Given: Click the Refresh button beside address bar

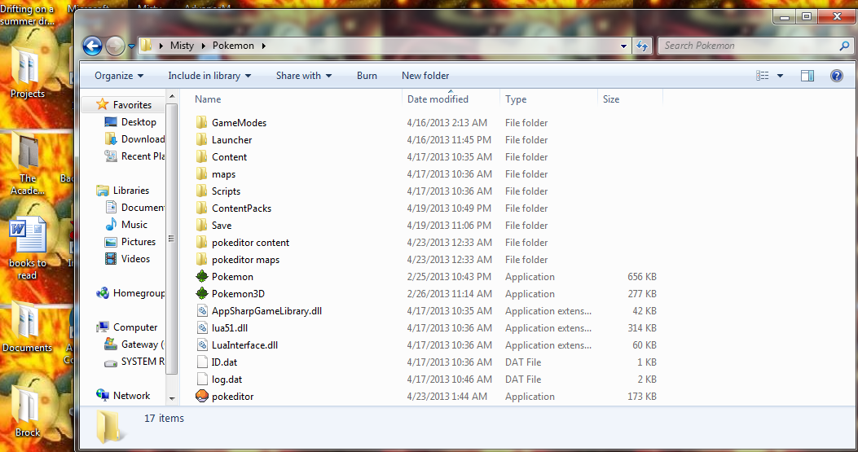Looking at the screenshot, I should [642, 46].
